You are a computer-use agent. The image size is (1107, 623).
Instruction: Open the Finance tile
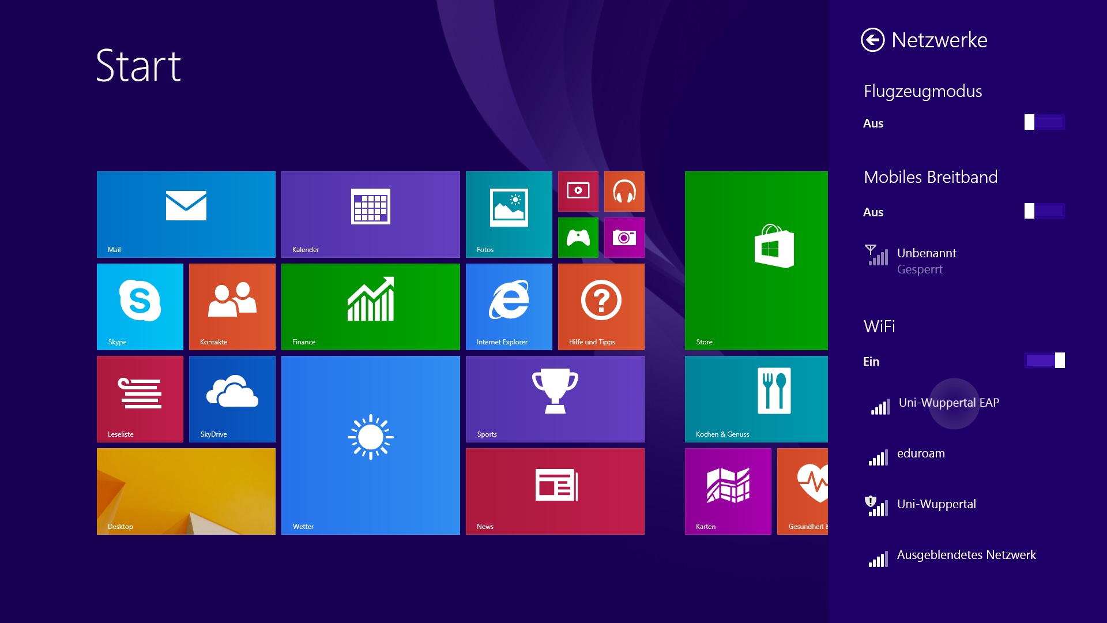click(371, 307)
